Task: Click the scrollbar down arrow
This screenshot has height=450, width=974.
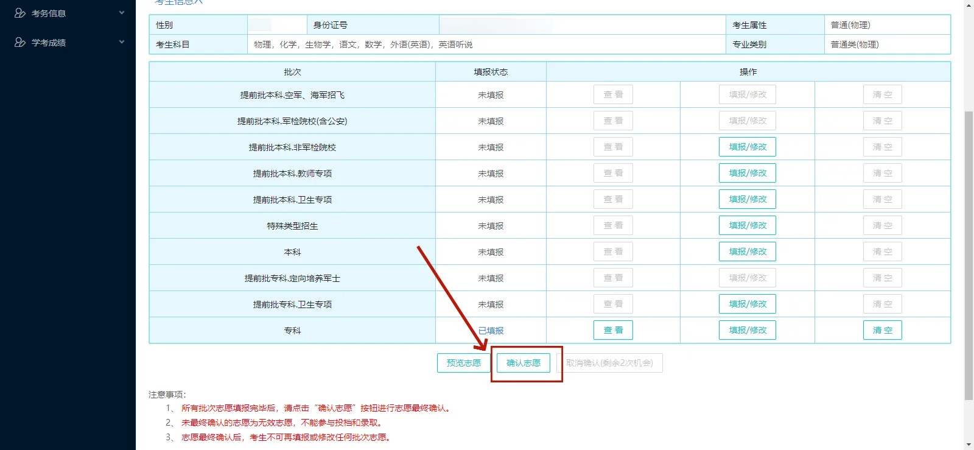Action: (x=969, y=445)
